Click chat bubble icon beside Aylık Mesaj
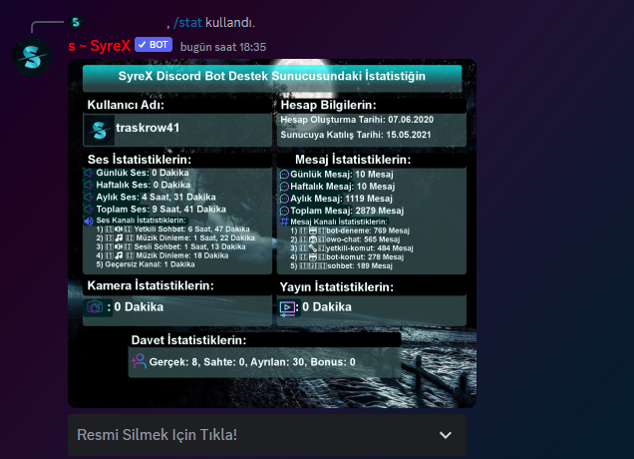This screenshot has height=459, width=634. pyautogui.click(x=285, y=199)
